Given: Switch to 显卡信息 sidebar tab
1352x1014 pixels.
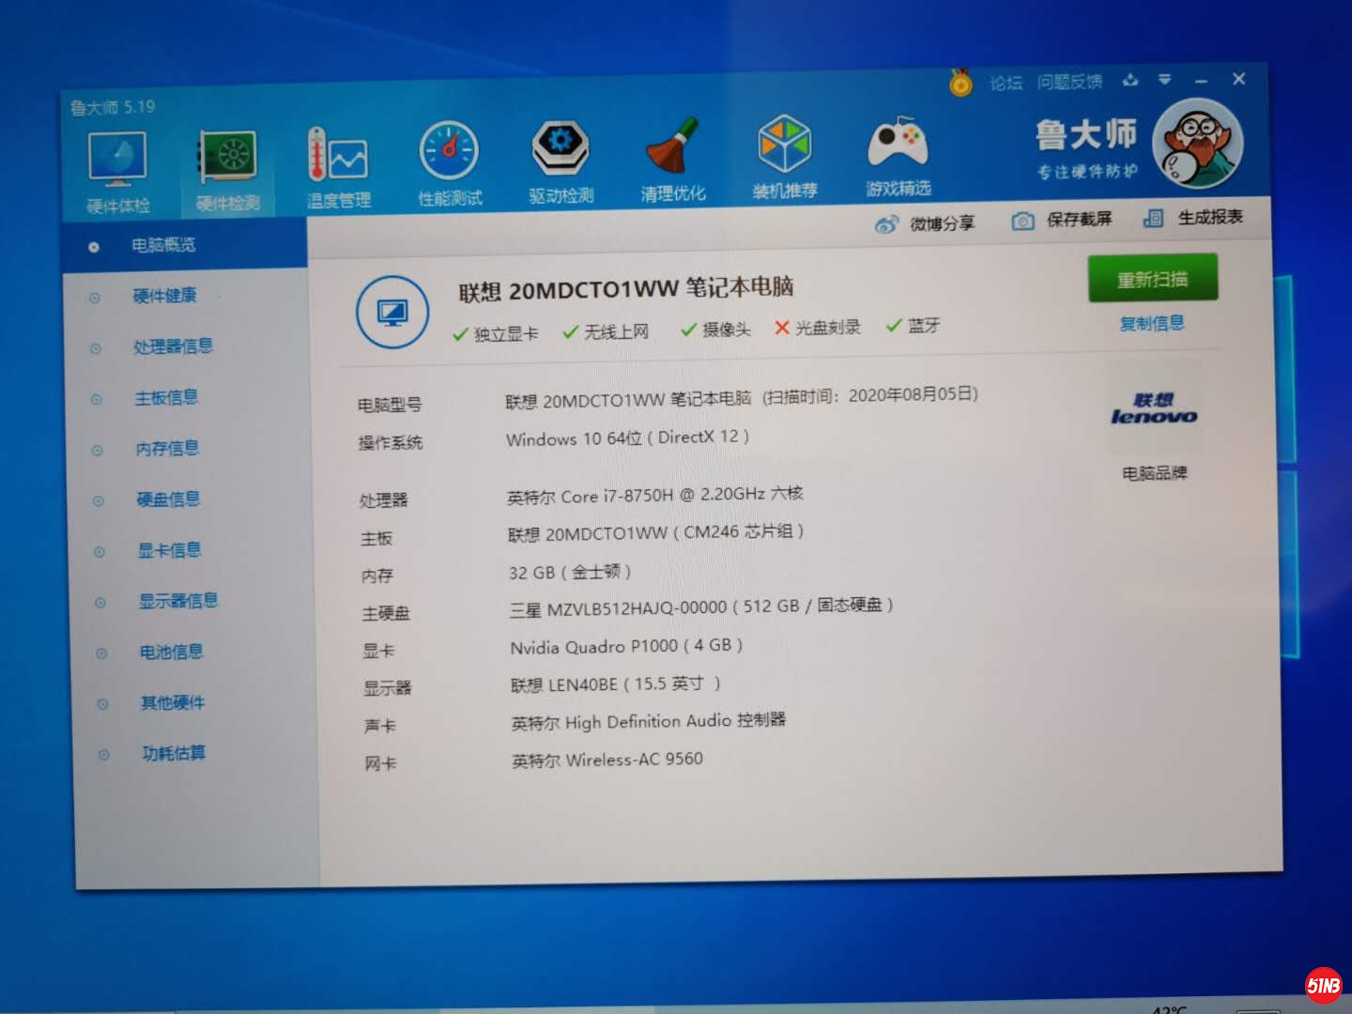Looking at the screenshot, I should pyautogui.click(x=169, y=550).
